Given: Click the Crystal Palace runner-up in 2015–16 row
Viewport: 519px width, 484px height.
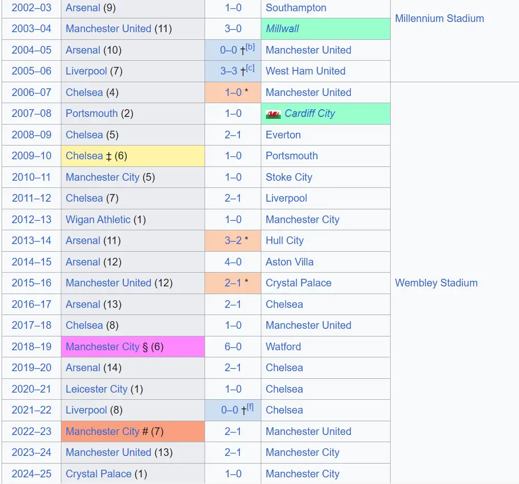Looking at the screenshot, I should 298,283.
